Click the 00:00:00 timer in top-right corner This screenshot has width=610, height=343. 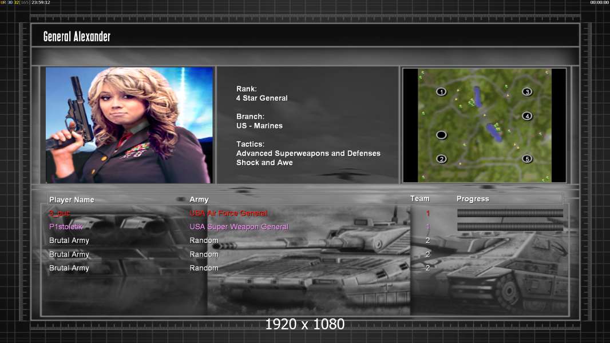[600, 2]
